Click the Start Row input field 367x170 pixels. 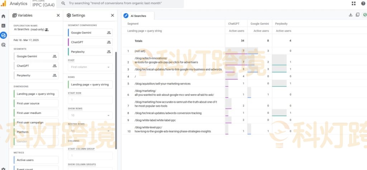click(x=90, y=100)
